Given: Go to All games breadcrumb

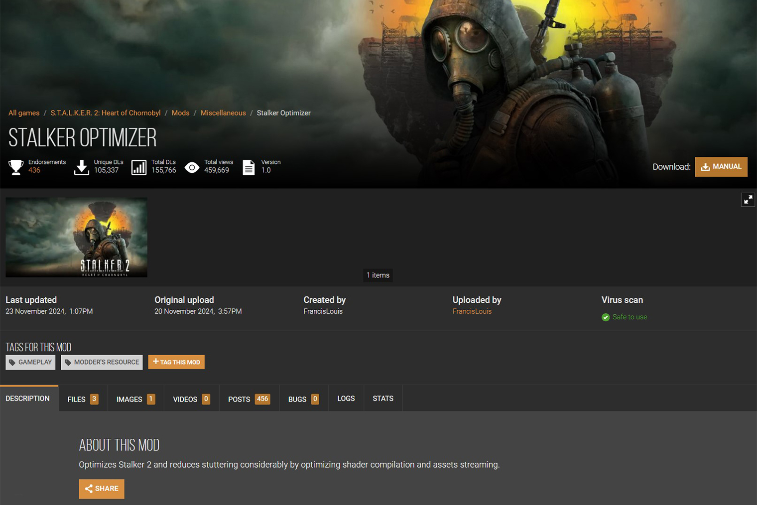Looking at the screenshot, I should point(24,113).
